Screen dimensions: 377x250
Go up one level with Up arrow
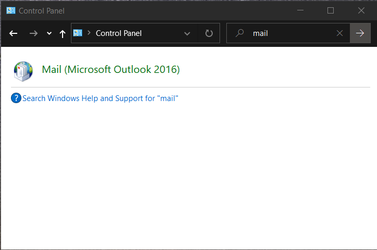[x=62, y=33]
